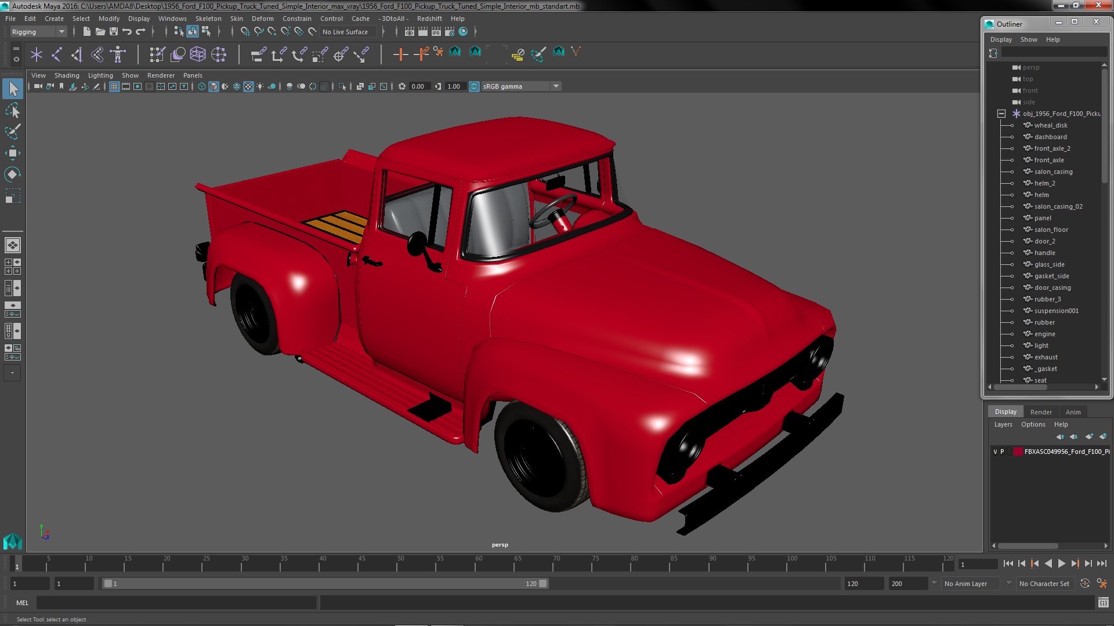The width and height of the screenshot is (1114, 626).
Task: Click the IPR render icon
Action: (x=436, y=31)
